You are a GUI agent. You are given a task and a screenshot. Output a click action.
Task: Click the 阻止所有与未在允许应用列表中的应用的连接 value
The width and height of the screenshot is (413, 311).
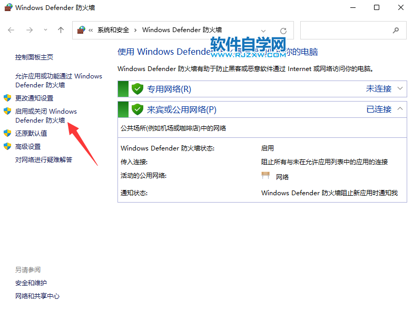[324, 162]
